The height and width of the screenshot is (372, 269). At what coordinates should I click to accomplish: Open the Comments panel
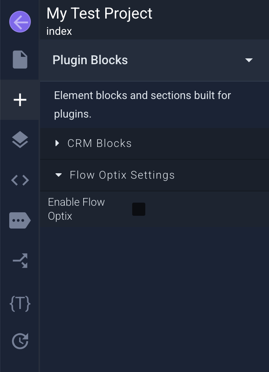[x=20, y=220]
